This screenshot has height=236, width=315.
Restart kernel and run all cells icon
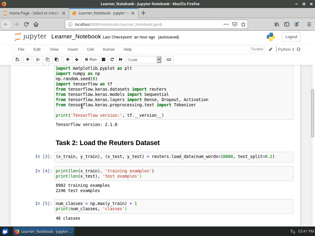pyautogui.click(x=121, y=60)
